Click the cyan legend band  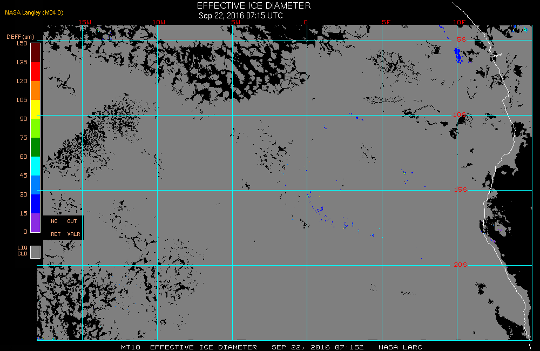[36, 166]
